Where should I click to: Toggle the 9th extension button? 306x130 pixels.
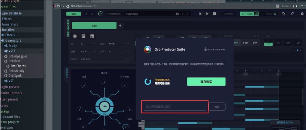[x=278, y=43]
